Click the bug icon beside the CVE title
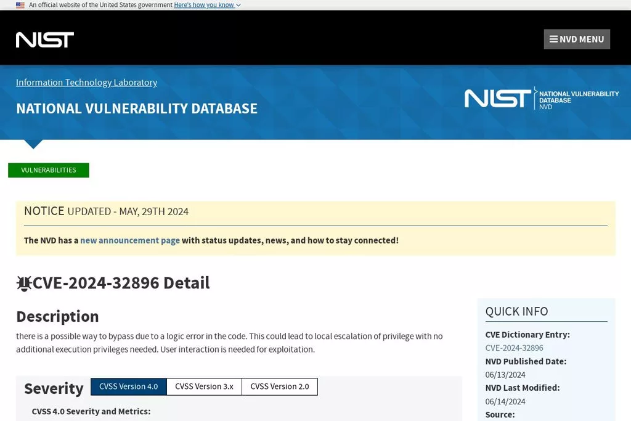Image resolution: width=631 pixels, height=421 pixels. (x=24, y=284)
